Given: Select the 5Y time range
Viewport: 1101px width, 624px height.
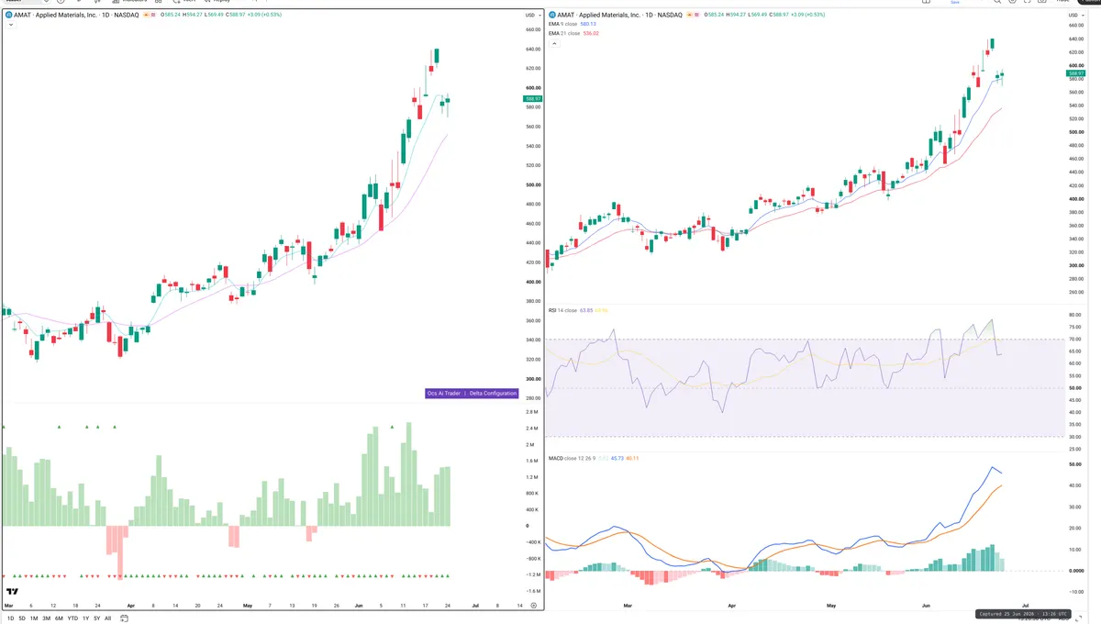Looking at the screenshot, I should coord(96,618).
